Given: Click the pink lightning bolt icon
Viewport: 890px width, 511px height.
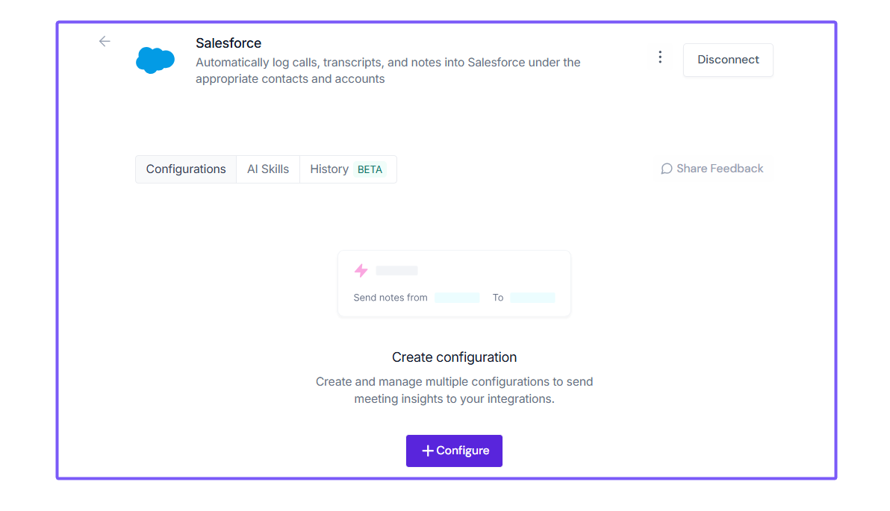Looking at the screenshot, I should (x=361, y=270).
